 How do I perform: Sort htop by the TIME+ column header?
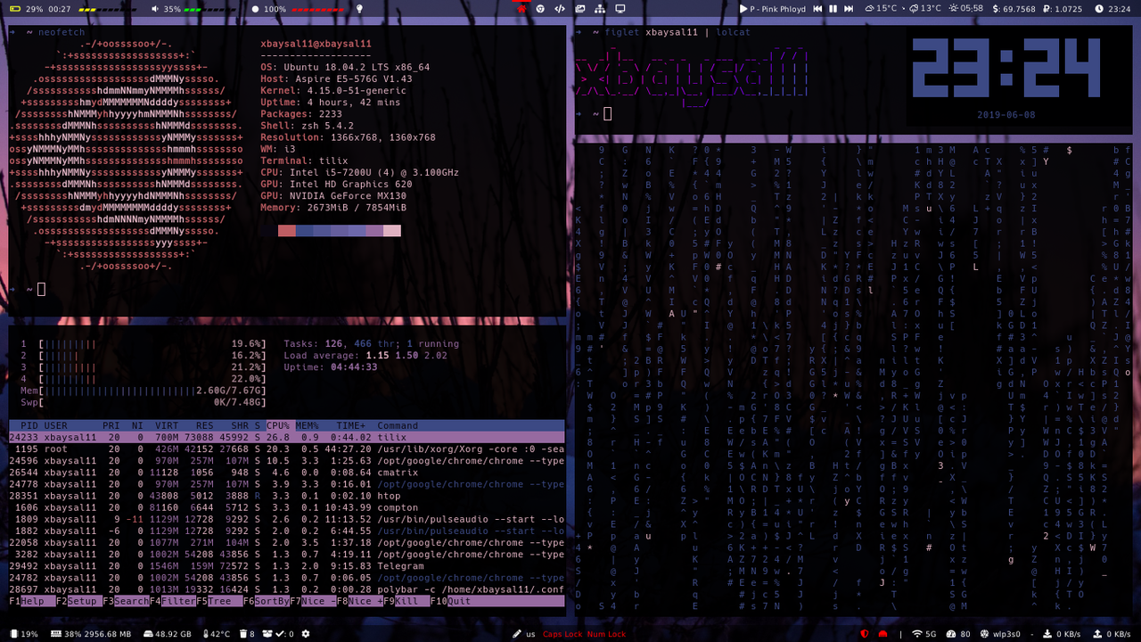click(x=351, y=426)
